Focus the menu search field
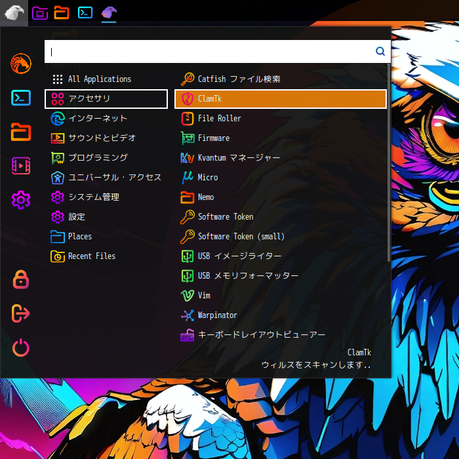 point(218,52)
